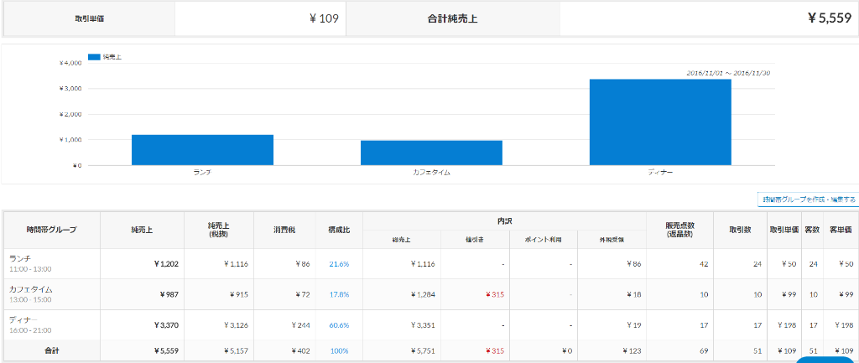Click the ¥1,202 net sales cell

pos(166,264)
